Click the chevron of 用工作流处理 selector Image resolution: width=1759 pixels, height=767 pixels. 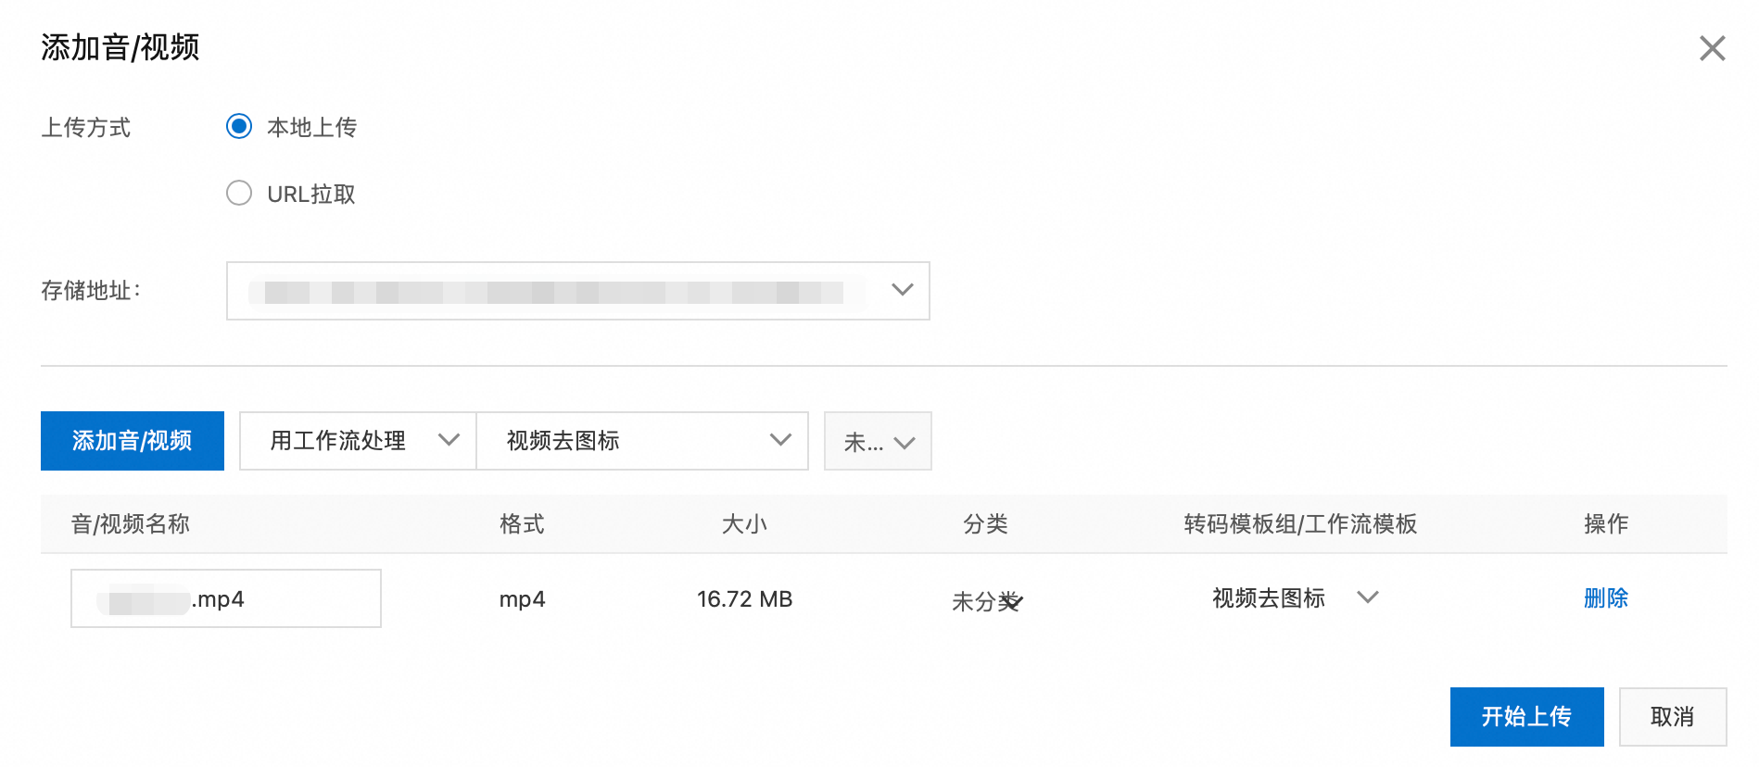(x=449, y=440)
